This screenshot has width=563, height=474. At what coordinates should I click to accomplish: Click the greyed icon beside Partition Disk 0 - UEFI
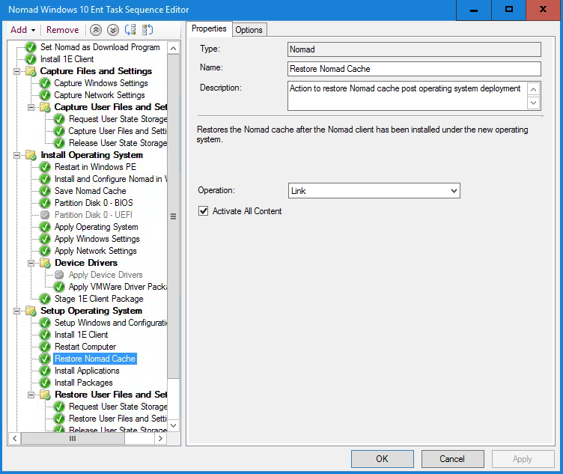coord(45,215)
